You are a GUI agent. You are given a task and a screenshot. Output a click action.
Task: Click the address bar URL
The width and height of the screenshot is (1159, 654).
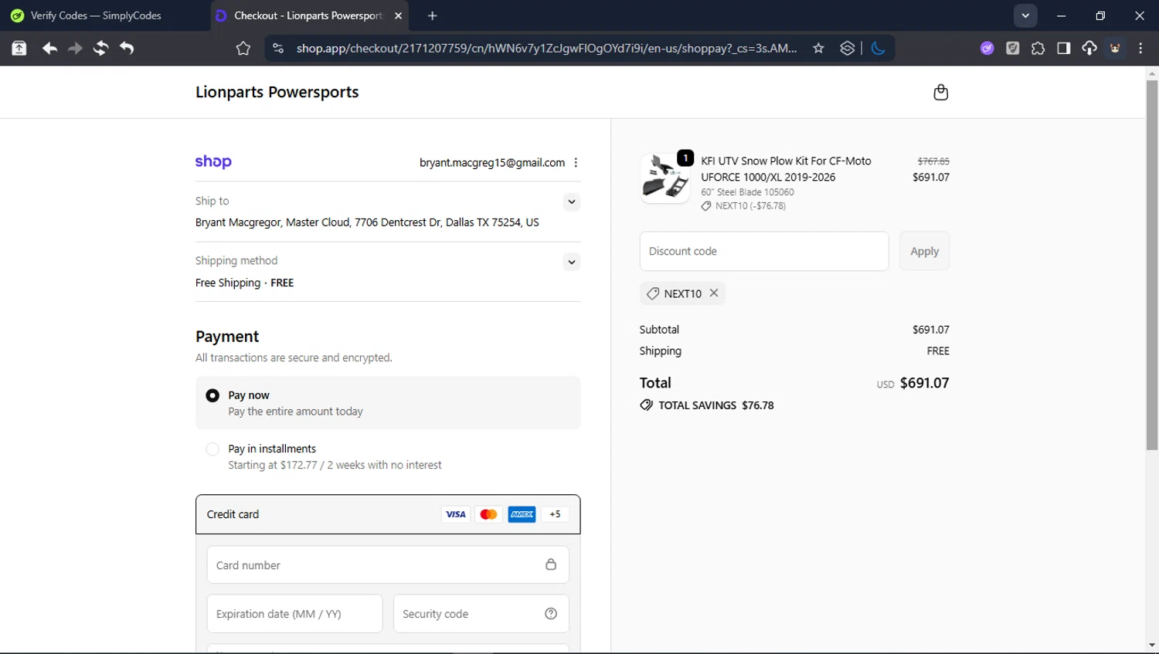[546, 48]
